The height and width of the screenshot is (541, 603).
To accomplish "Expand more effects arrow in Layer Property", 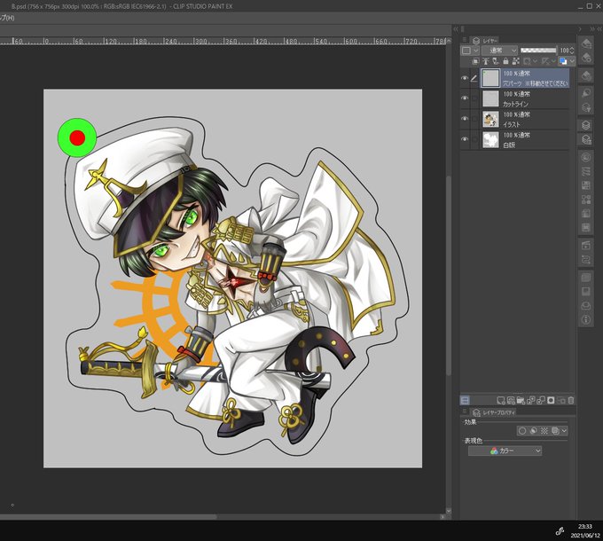I will [x=564, y=431].
